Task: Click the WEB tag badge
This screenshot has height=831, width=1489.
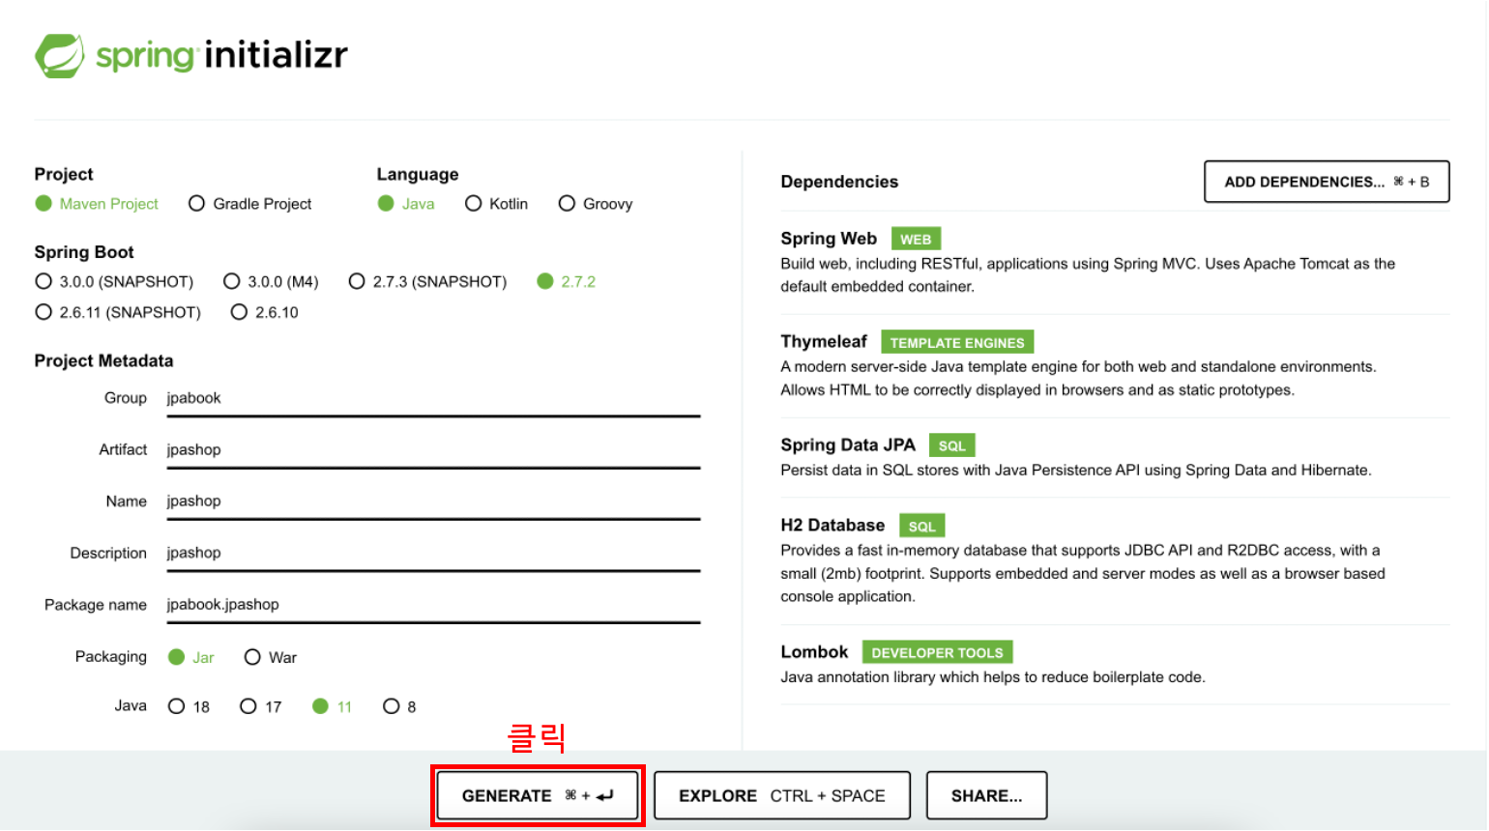Action: point(916,239)
